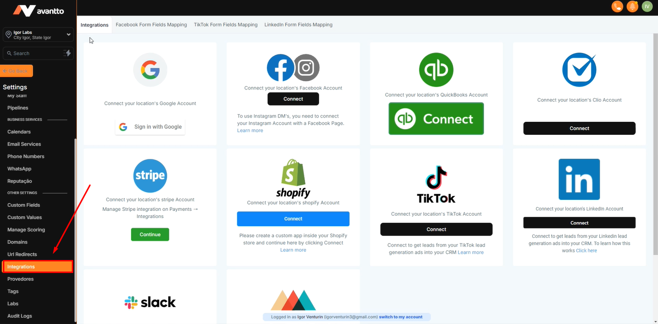Open Learn more link under TikTok
The image size is (658, 324).
coord(470,252)
